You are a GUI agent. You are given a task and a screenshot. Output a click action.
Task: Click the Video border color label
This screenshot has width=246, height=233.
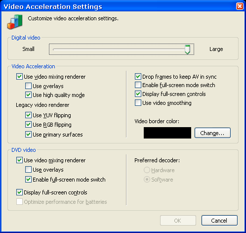click(157, 121)
